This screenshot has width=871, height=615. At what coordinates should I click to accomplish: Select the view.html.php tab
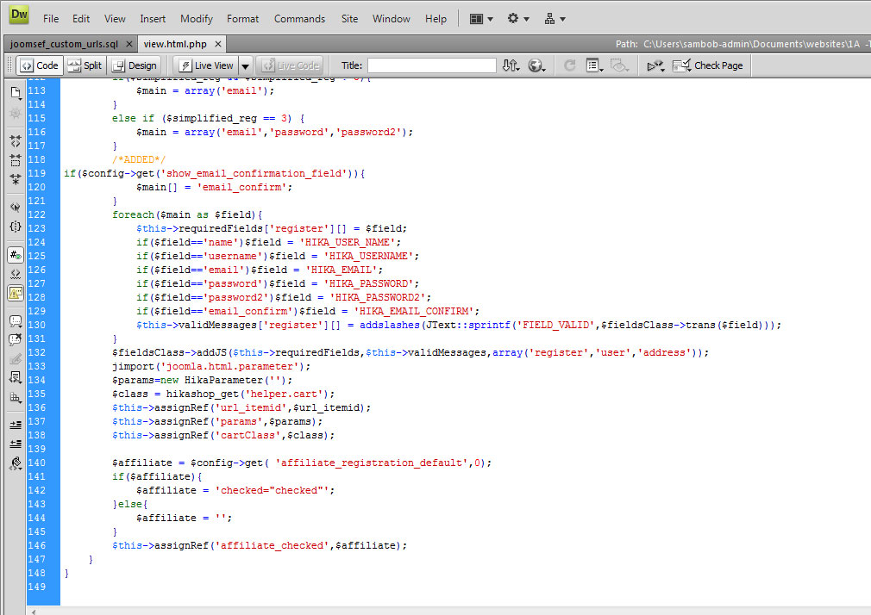click(175, 44)
